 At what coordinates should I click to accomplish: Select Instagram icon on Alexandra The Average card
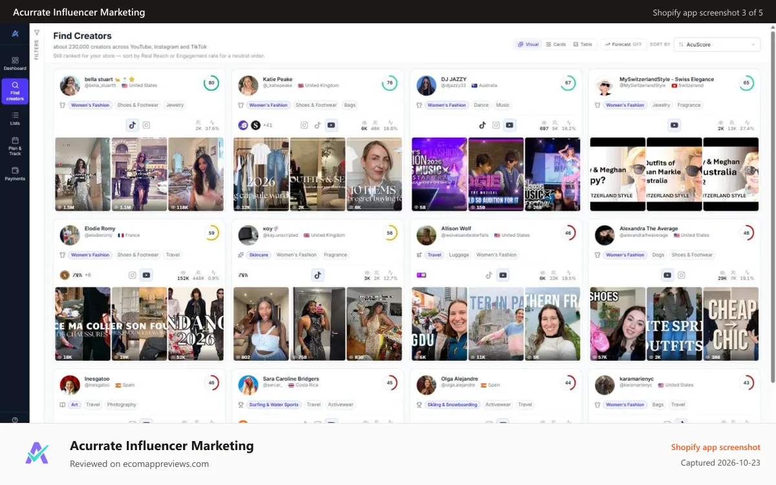coord(682,275)
